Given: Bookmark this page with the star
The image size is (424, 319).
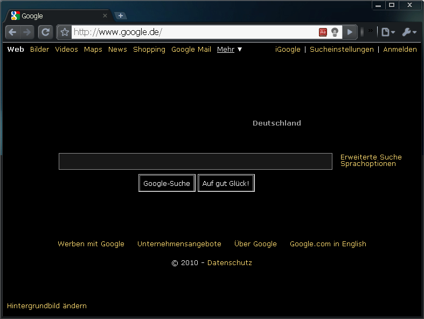Looking at the screenshot, I should [65, 32].
